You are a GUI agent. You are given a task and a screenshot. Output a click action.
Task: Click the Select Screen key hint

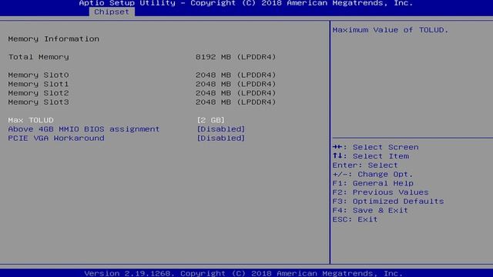tap(375, 147)
